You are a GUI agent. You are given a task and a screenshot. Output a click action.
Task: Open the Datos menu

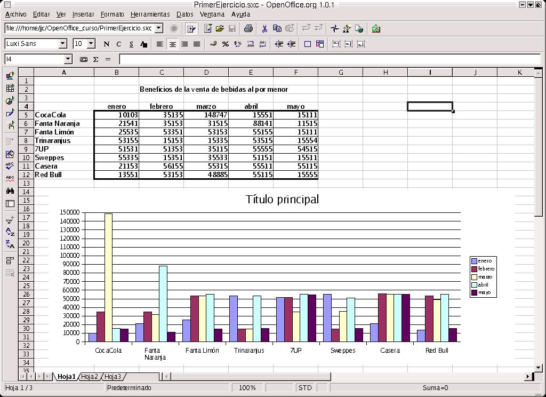pyautogui.click(x=185, y=14)
